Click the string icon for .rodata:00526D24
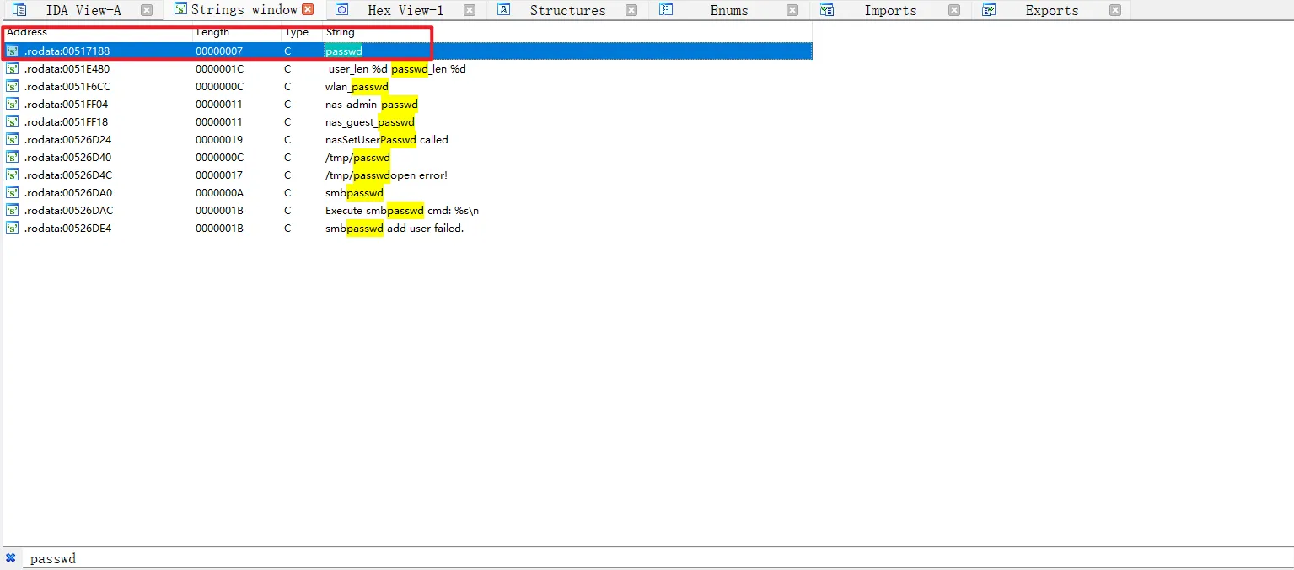This screenshot has width=1294, height=570. pos(13,140)
